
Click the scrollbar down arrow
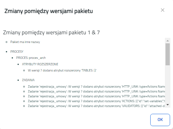point(167,105)
